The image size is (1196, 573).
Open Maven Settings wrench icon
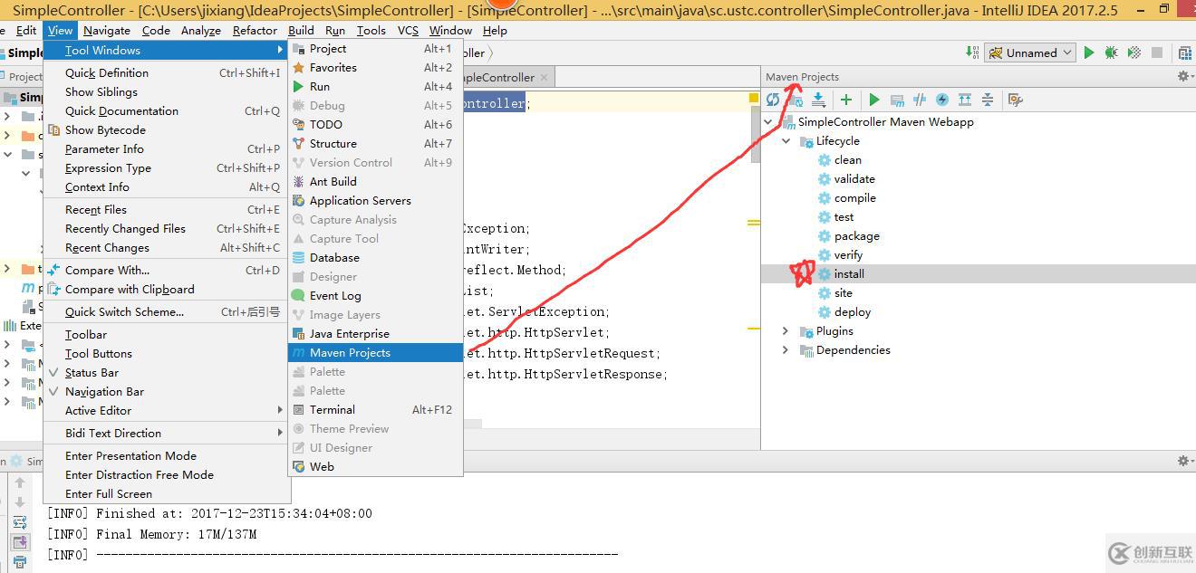1015,100
